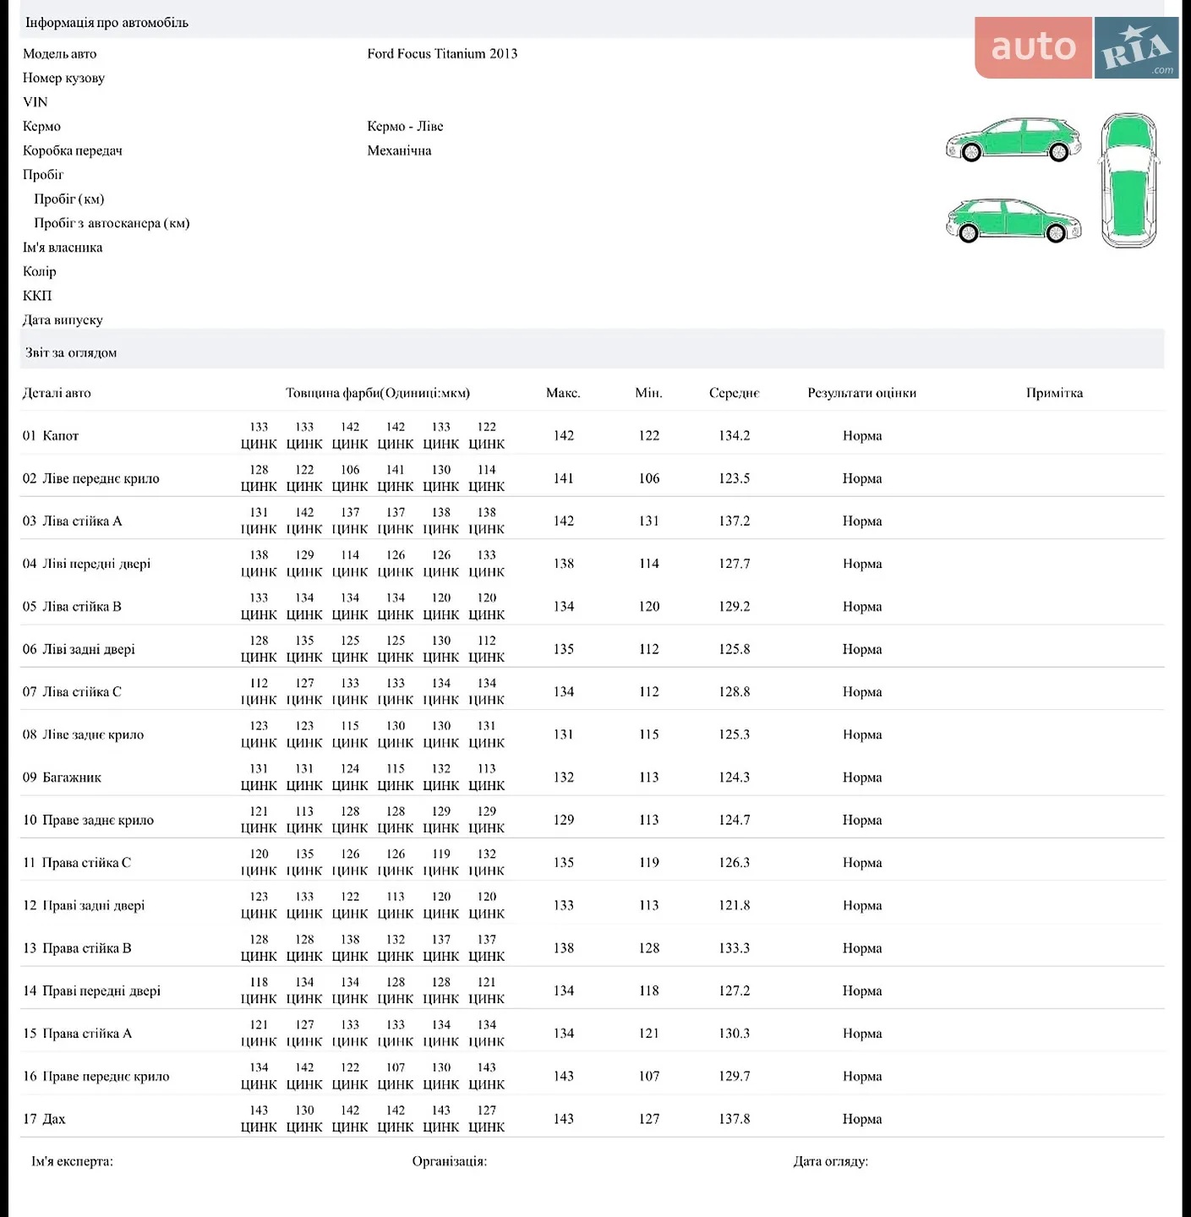Select the 17 Дах row label

[x=44, y=1119]
